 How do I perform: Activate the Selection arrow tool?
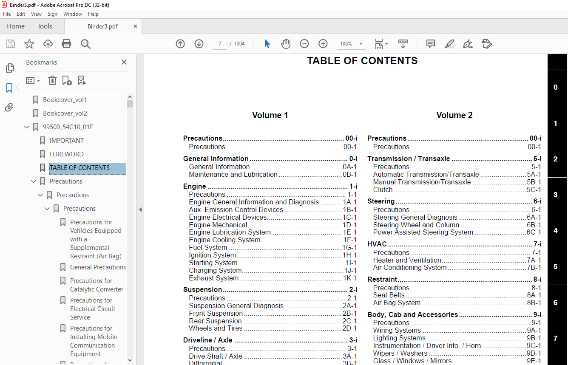tap(267, 44)
